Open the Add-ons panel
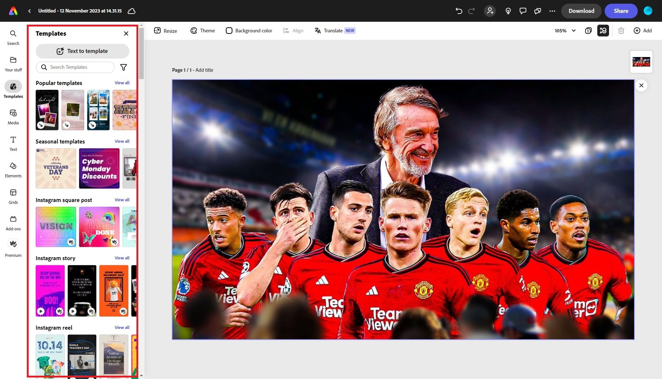Image resolution: width=662 pixels, height=379 pixels. (x=13, y=222)
